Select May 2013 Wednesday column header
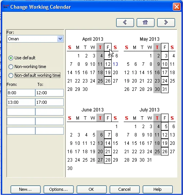This screenshot has height=195, width=183. (x=150, y=48)
